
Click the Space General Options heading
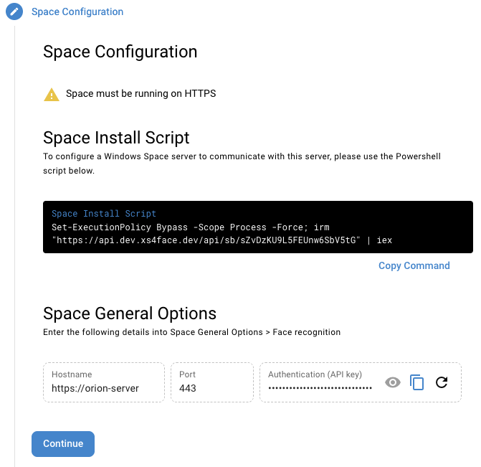[130, 313]
